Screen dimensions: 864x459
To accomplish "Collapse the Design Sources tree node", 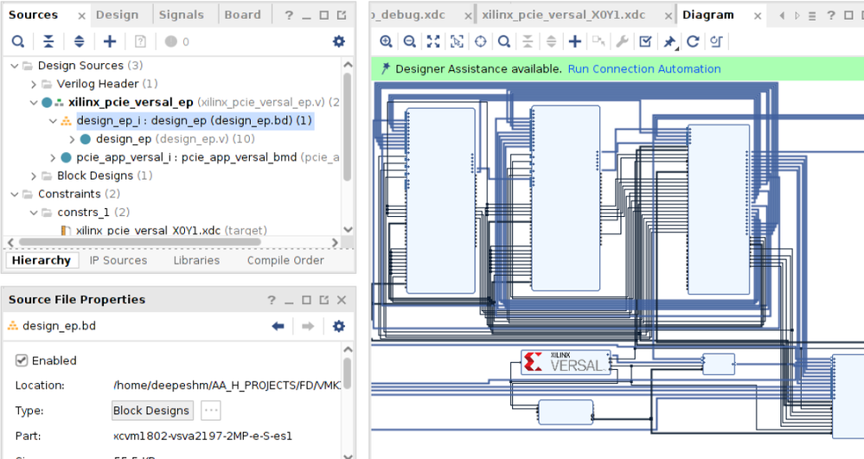I will coord(15,66).
